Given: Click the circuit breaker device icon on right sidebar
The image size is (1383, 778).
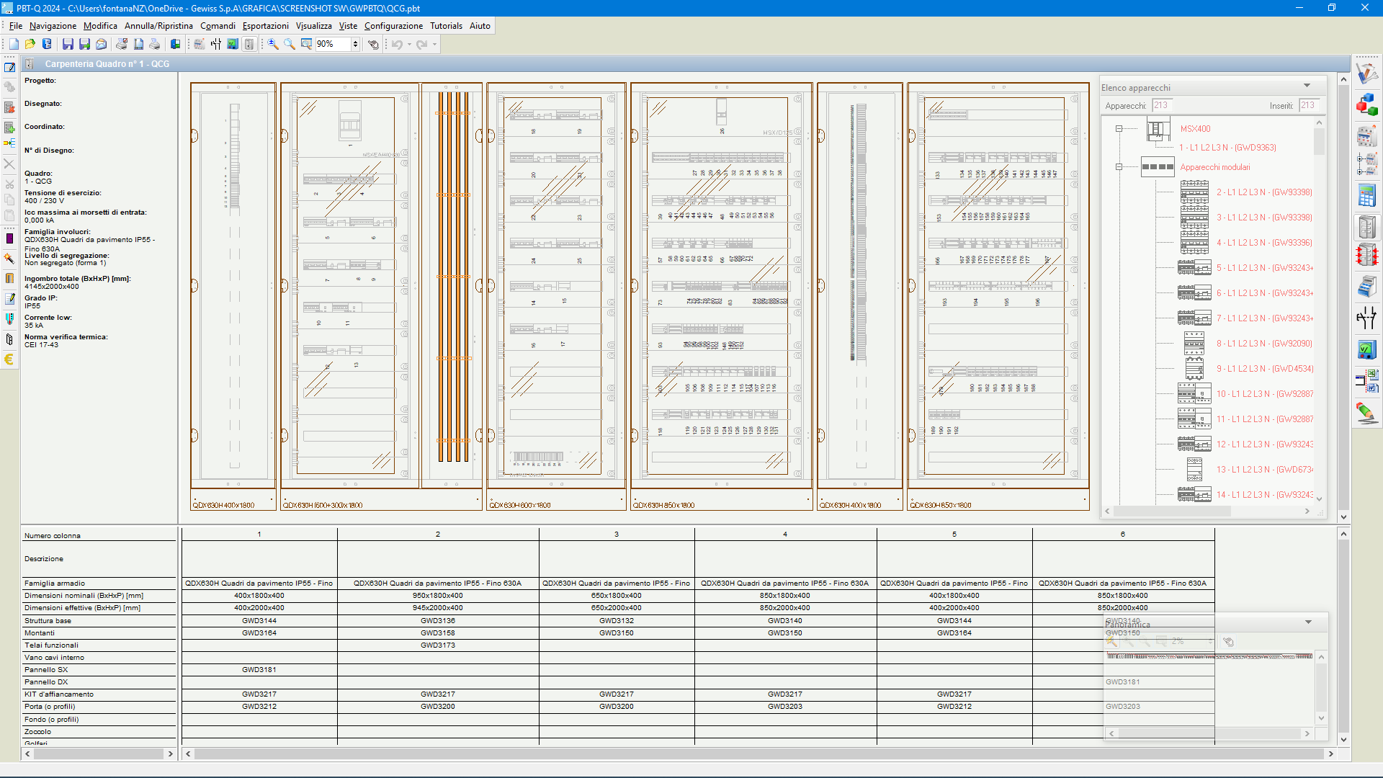Looking at the screenshot, I should coord(1366,135).
